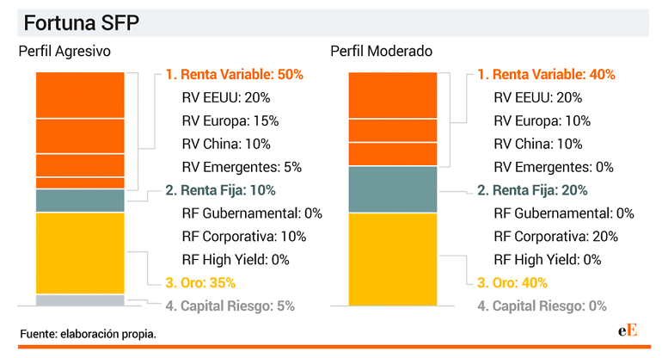Select the 'Perfil Agresivo' heading
Screen dimensions: 662x358
[65, 52]
